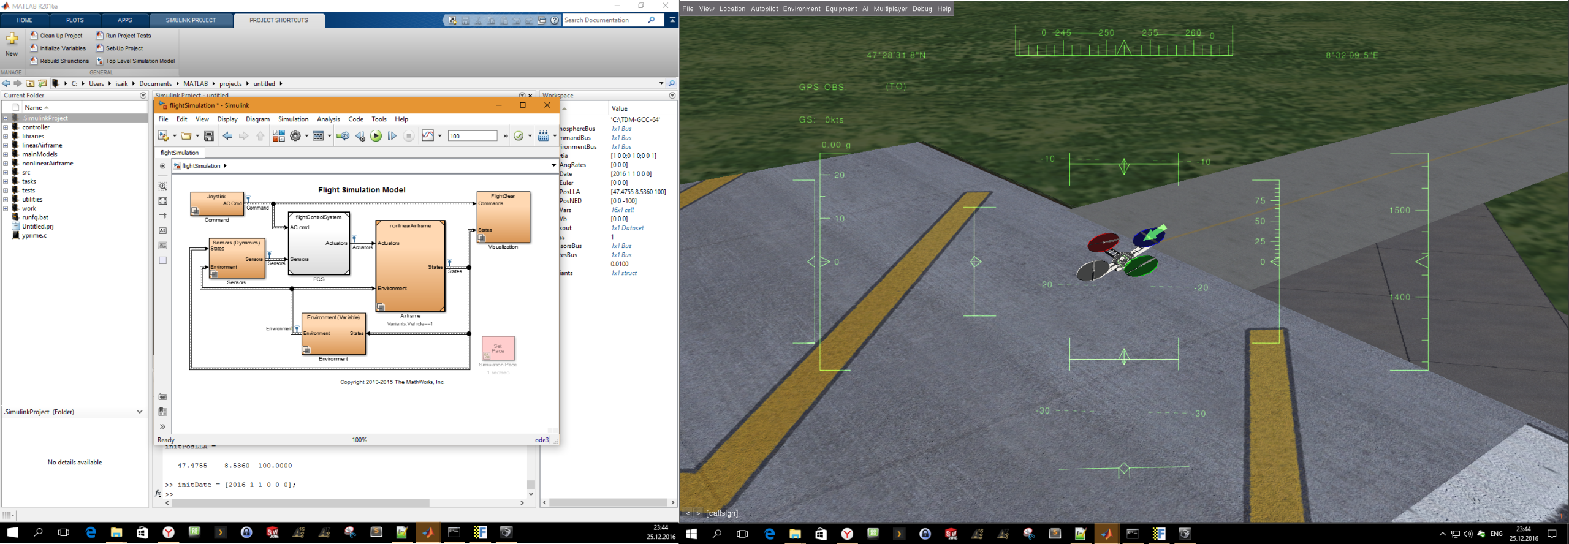1569x544 pixels.
Task: Click the Zoom tool in the Simulink palette
Action: [x=162, y=186]
